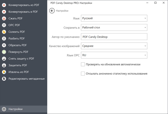Image resolution: width=168 pixels, height=114 pixels.
Task: Select the Crop PDF icon
Action: click(4, 45)
